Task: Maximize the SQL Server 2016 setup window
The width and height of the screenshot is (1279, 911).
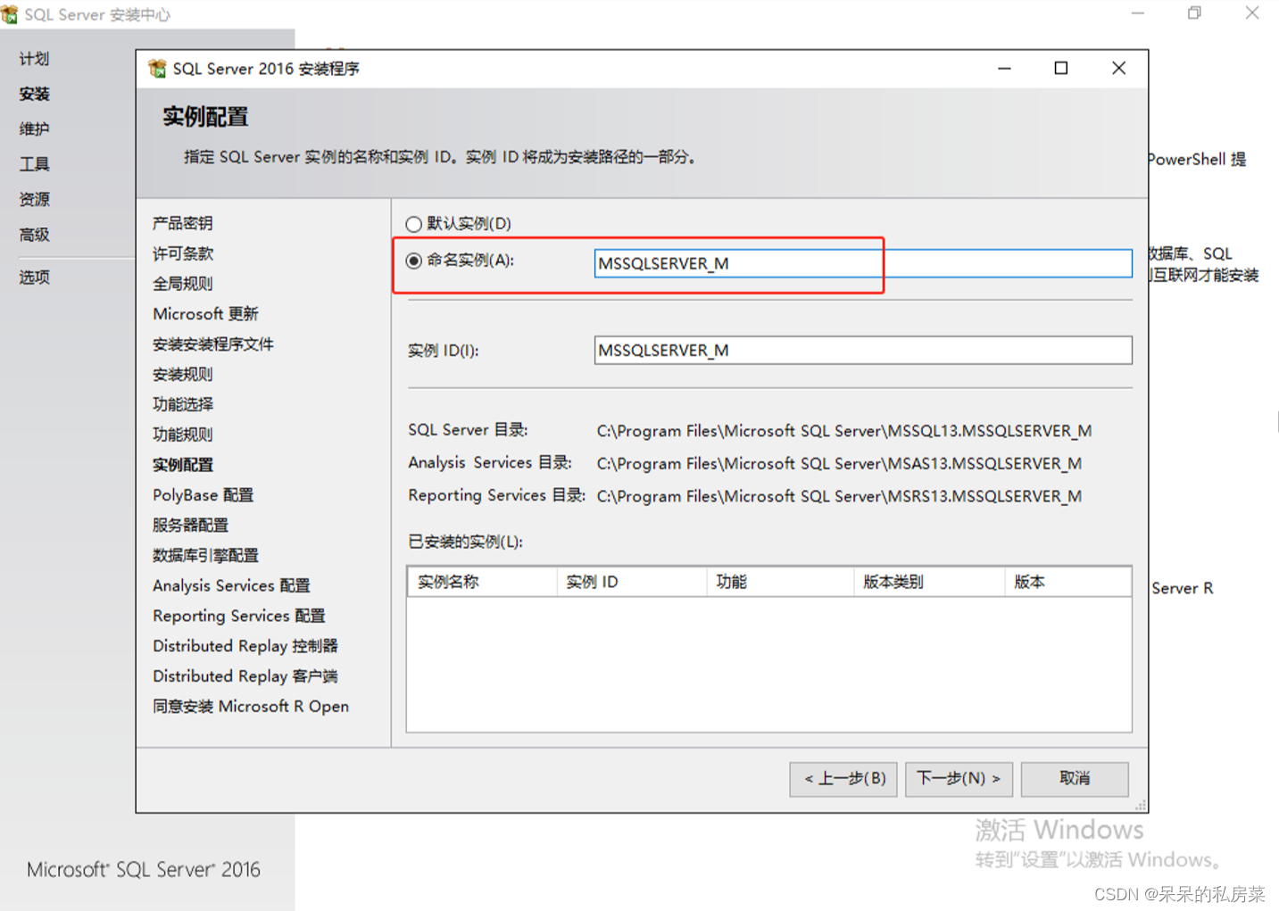Action: (x=1061, y=69)
